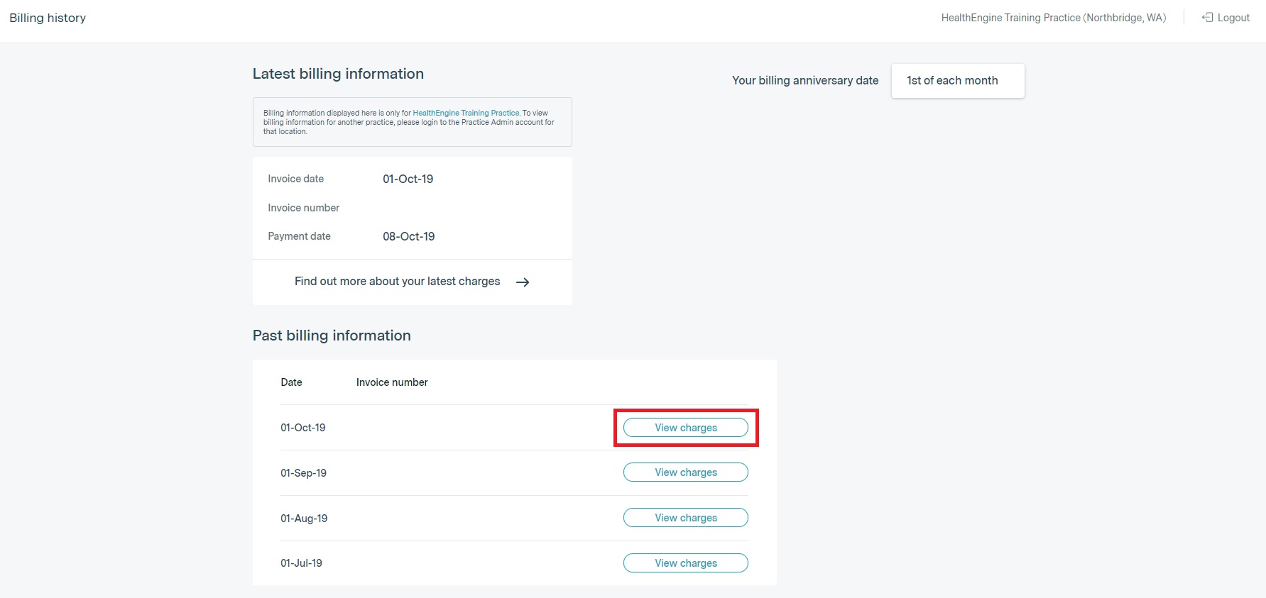Click the Logout link
Viewport: 1266px width, 598px height.
(1226, 18)
